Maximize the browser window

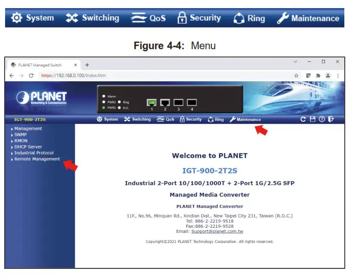[324, 61]
